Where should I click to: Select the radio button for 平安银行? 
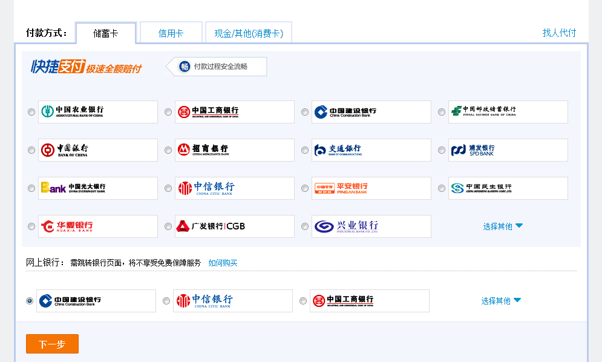point(305,188)
